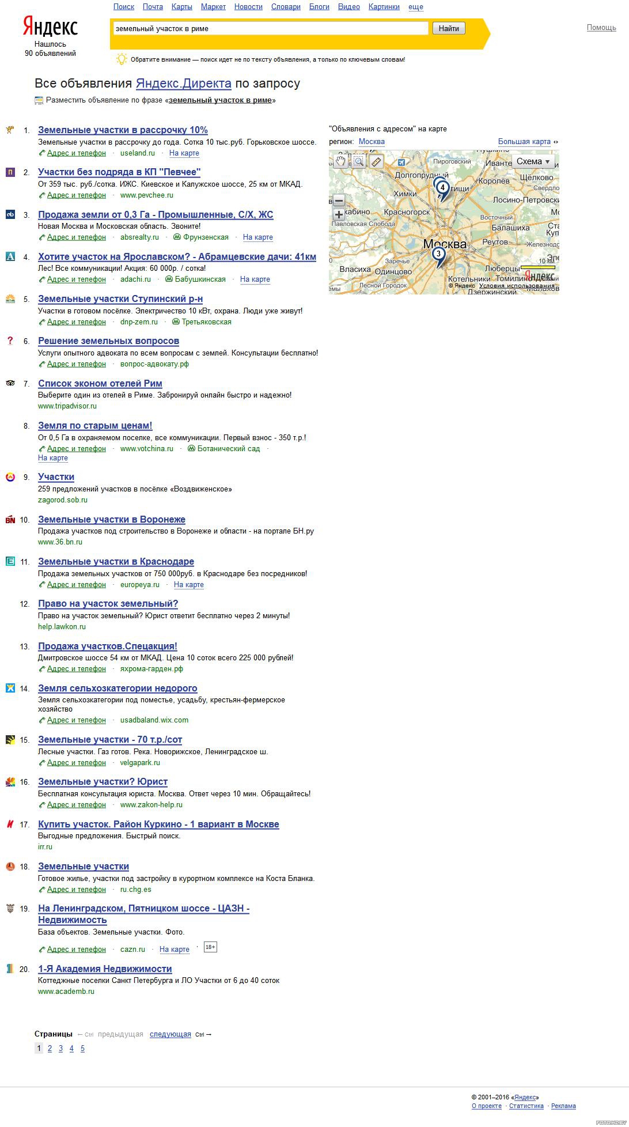
Task: Click the favicon of the Краснодаре ad
Action: coord(10,561)
